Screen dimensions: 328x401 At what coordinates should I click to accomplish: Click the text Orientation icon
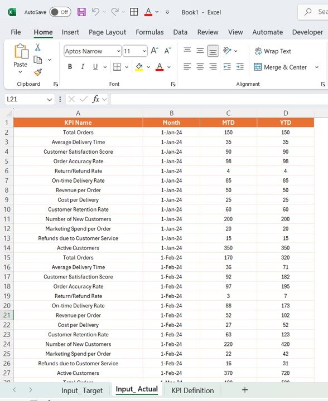click(x=227, y=51)
